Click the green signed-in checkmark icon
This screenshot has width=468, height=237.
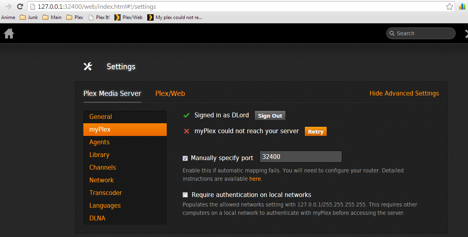click(x=186, y=115)
